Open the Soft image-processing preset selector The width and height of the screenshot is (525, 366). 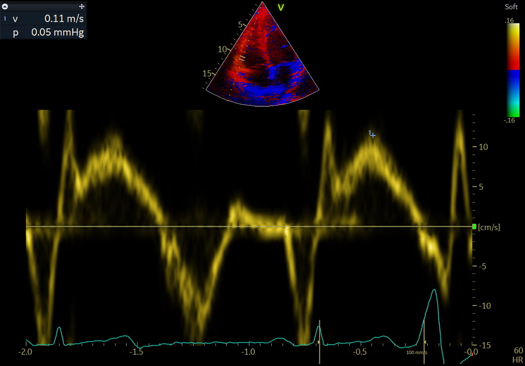pyautogui.click(x=511, y=7)
